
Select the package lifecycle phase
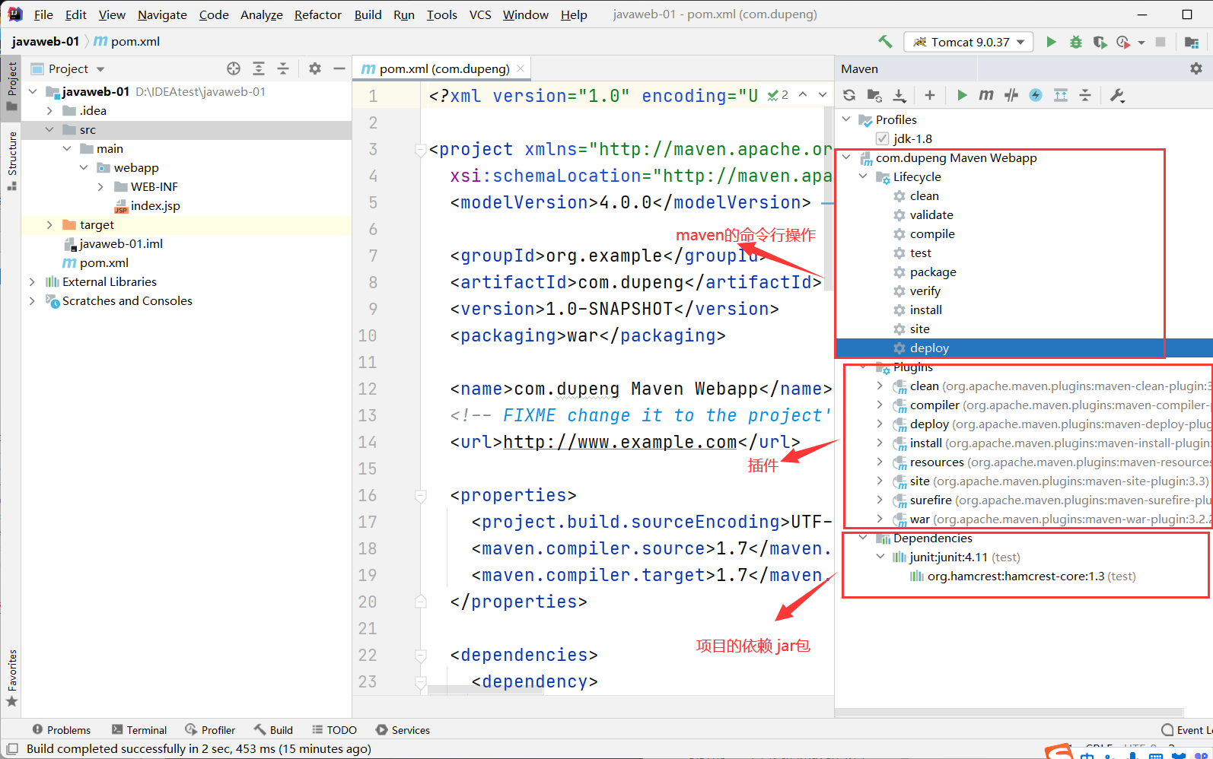(933, 272)
